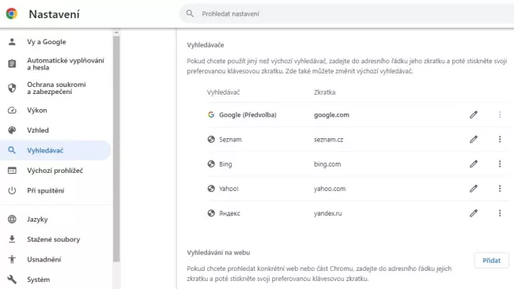The height and width of the screenshot is (289, 514).
Task: Click the magnifier icon for Vyhledávač
Action: (x=12, y=150)
